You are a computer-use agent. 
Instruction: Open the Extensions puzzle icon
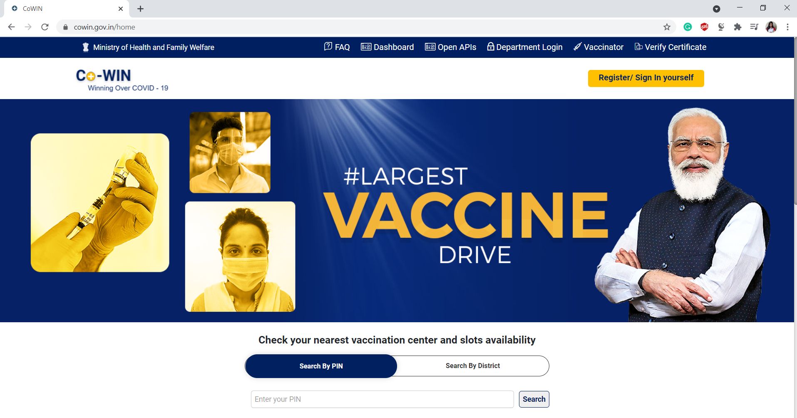click(x=737, y=27)
